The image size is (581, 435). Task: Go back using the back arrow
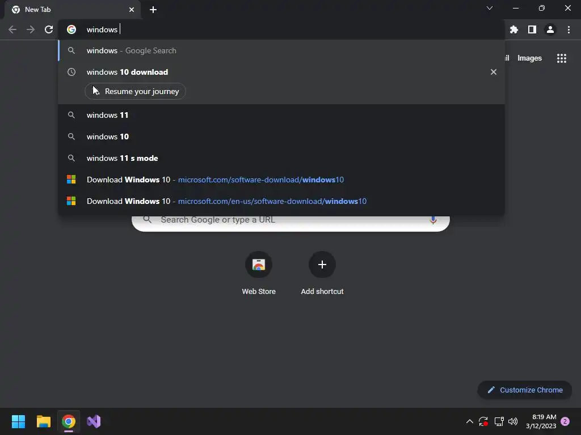12,29
